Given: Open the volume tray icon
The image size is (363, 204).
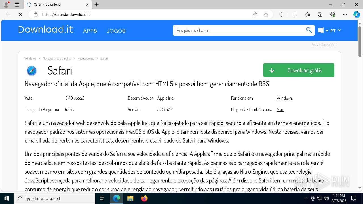Looking at the screenshot, I should (x=326, y=198).
